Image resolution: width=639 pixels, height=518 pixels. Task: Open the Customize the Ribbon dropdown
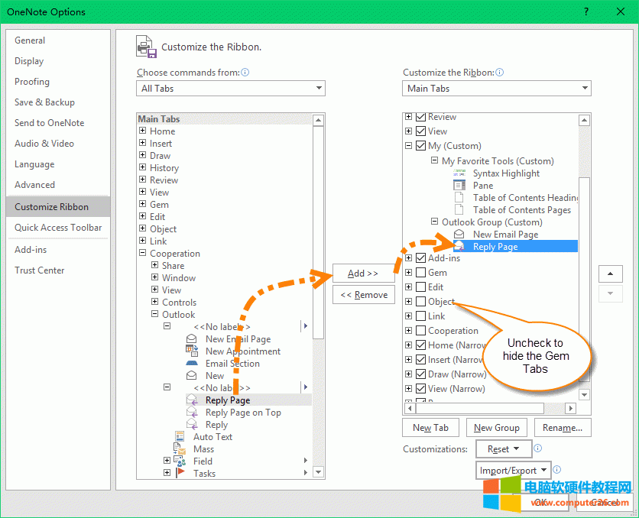(x=497, y=89)
